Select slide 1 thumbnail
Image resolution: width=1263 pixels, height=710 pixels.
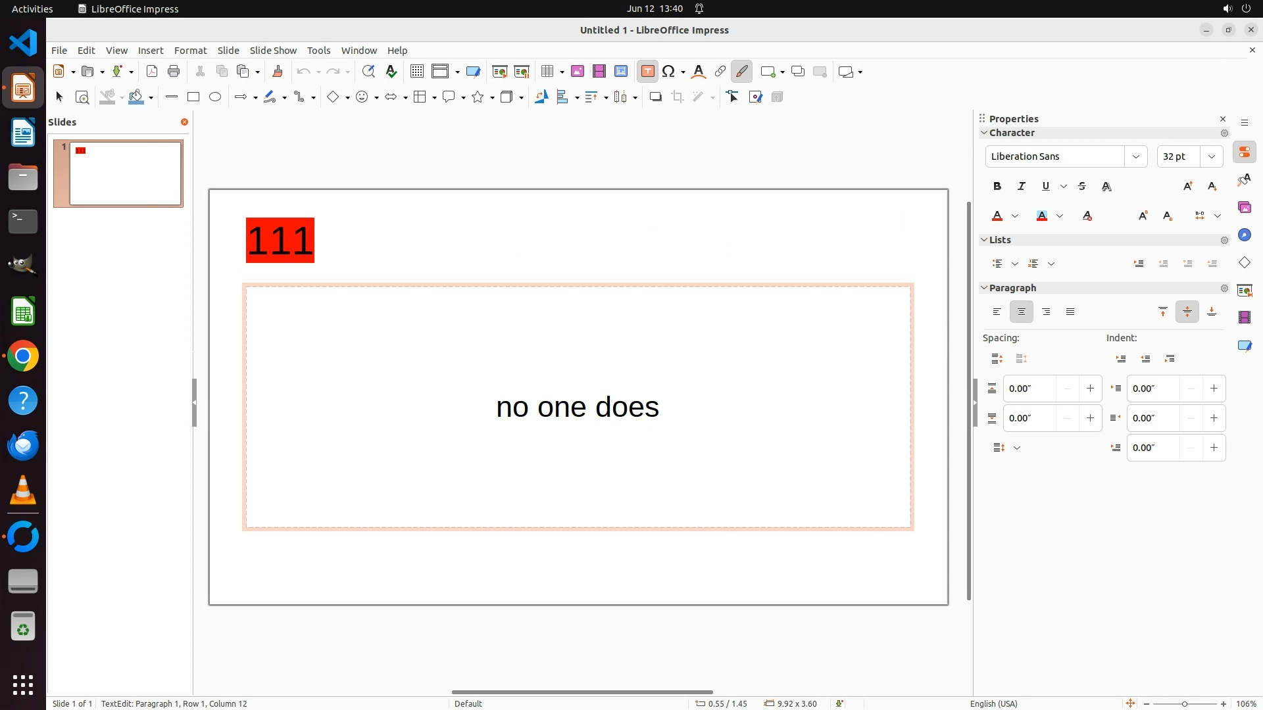pos(125,174)
